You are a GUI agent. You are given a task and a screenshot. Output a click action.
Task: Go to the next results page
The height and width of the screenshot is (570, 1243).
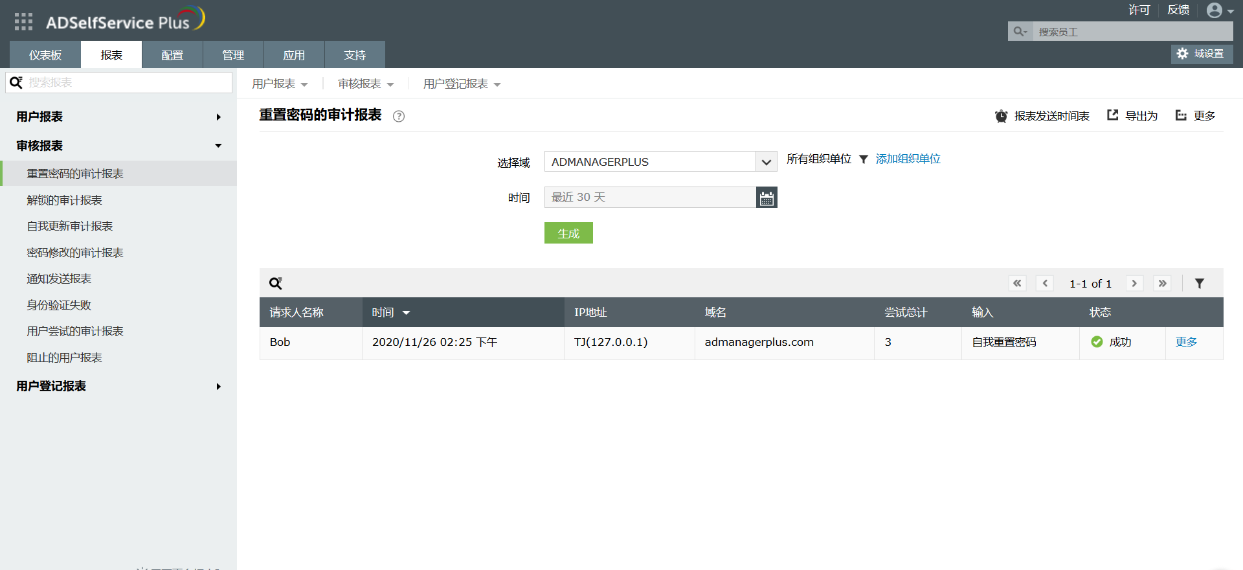point(1134,283)
